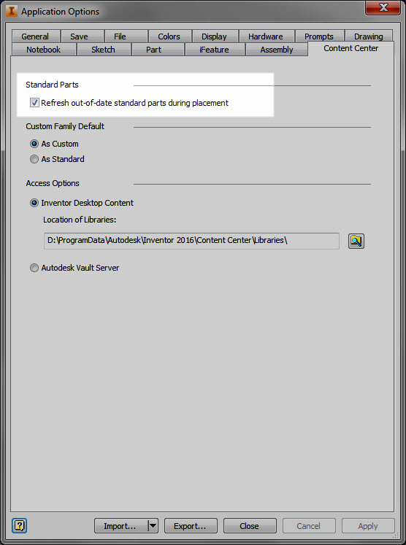Open the help icon at bottom left

click(x=20, y=525)
